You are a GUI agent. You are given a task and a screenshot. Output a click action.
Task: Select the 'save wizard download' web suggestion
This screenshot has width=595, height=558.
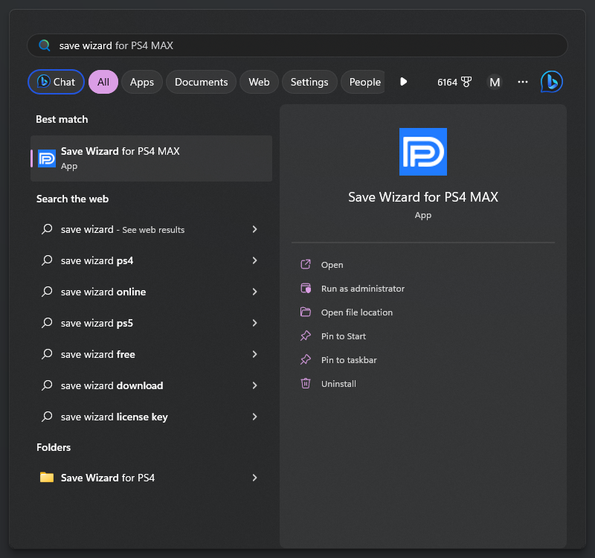click(x=112, y=385)
